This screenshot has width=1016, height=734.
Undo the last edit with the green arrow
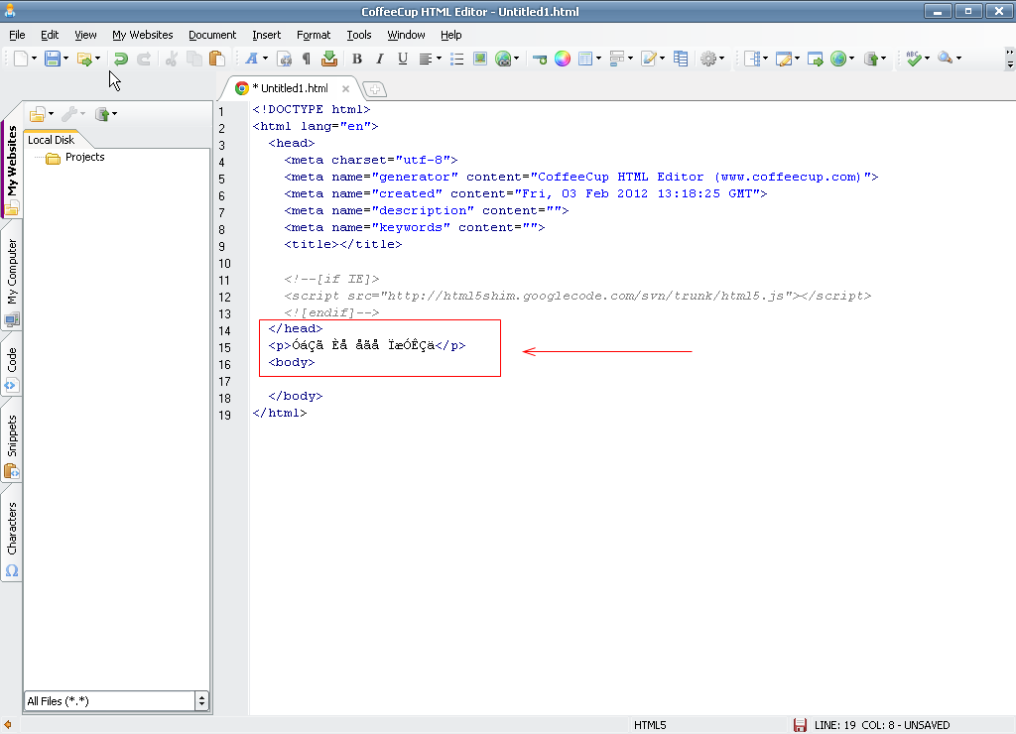tap(120, 59)
